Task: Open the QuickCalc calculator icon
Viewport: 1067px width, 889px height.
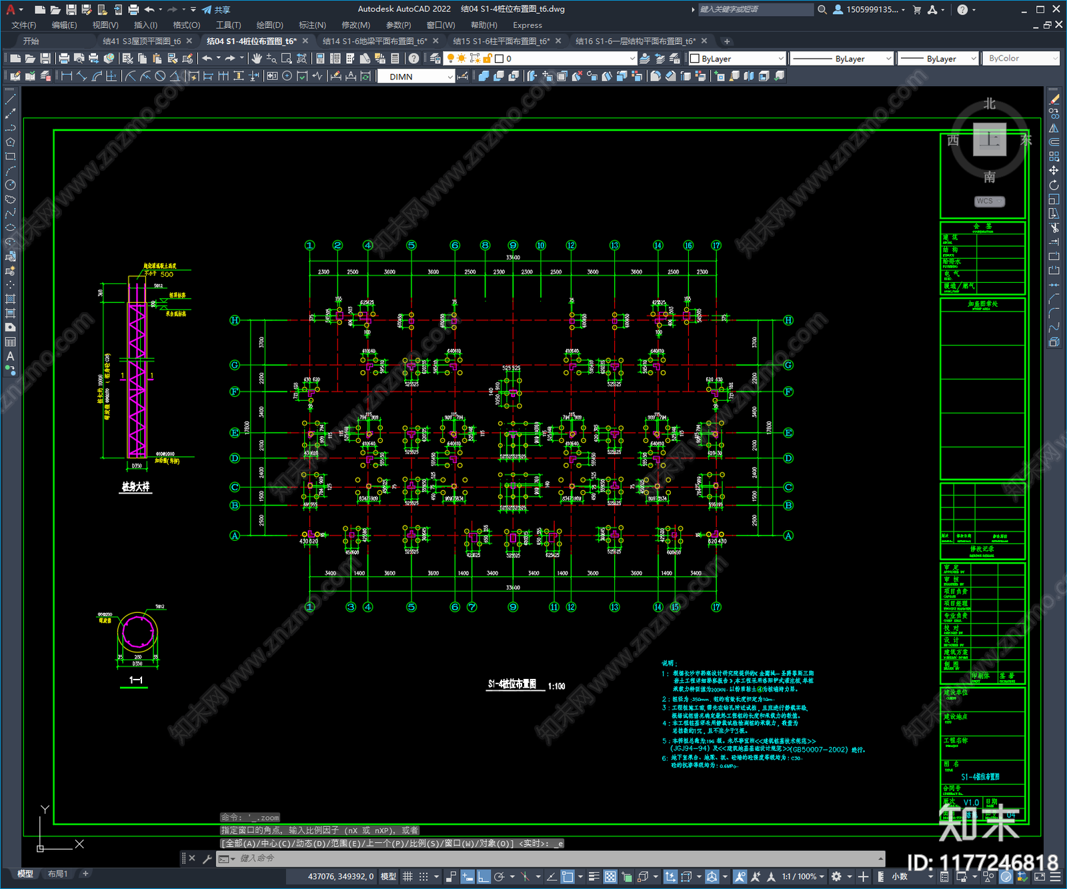Action: (395, 59)
